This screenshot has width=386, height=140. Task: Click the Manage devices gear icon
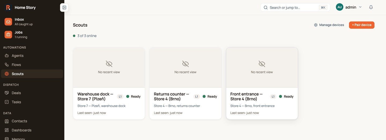pos(316,25)
